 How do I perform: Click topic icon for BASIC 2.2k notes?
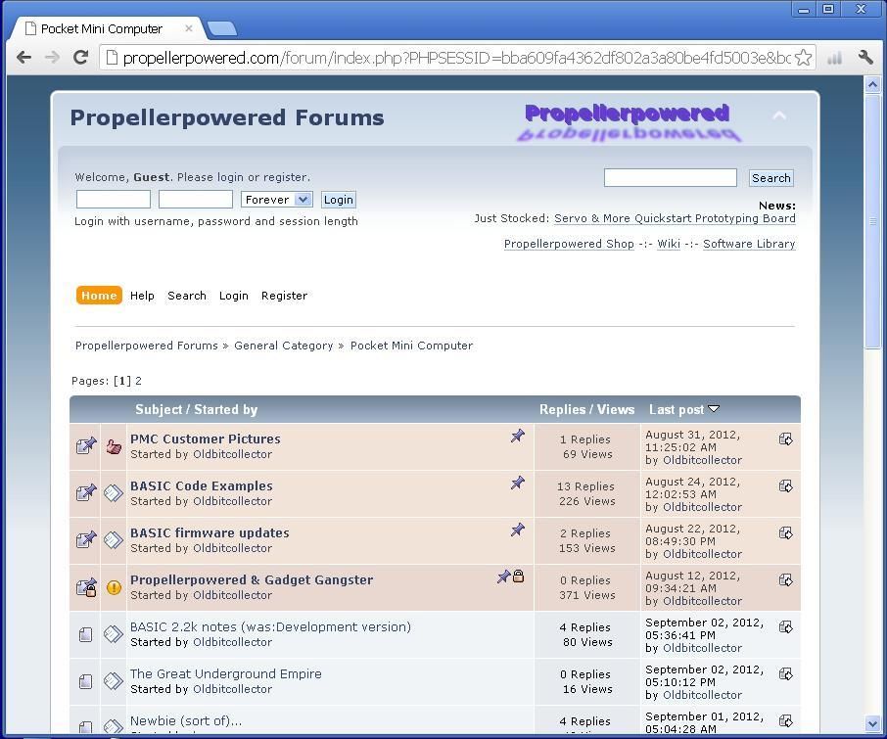[x=85, y=634]
